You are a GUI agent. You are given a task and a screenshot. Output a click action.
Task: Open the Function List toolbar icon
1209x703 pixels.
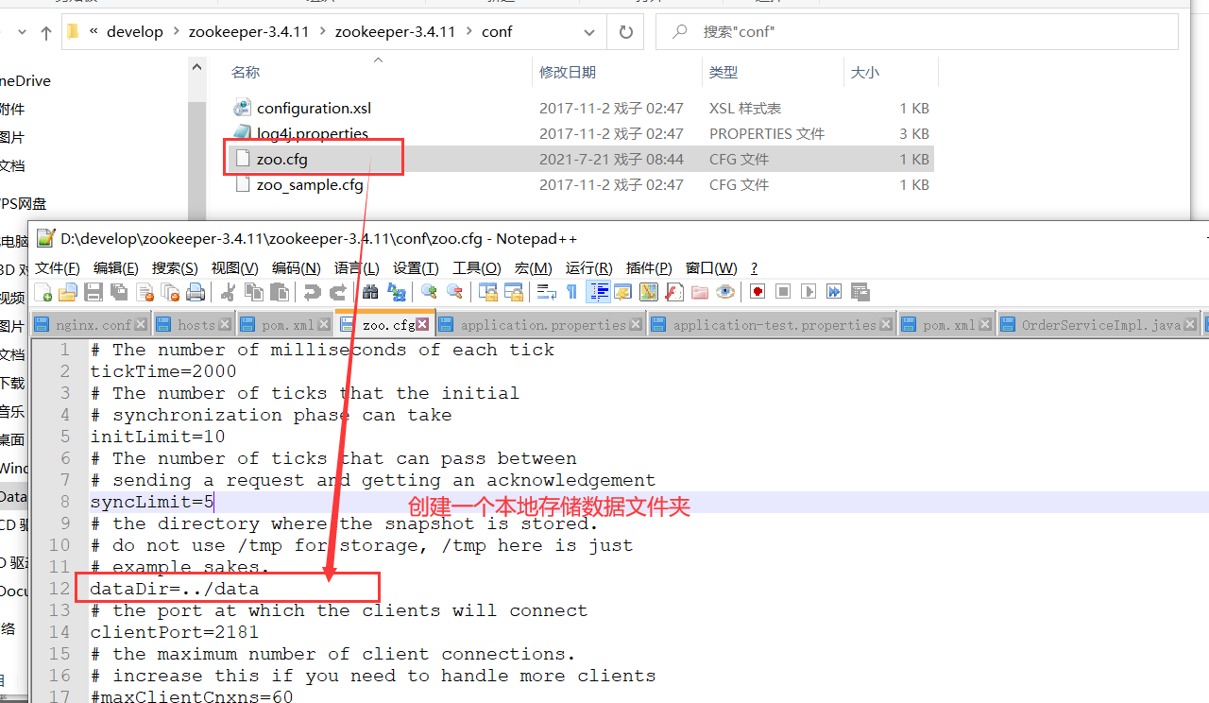pyautogui.click(x=673, y=292)
